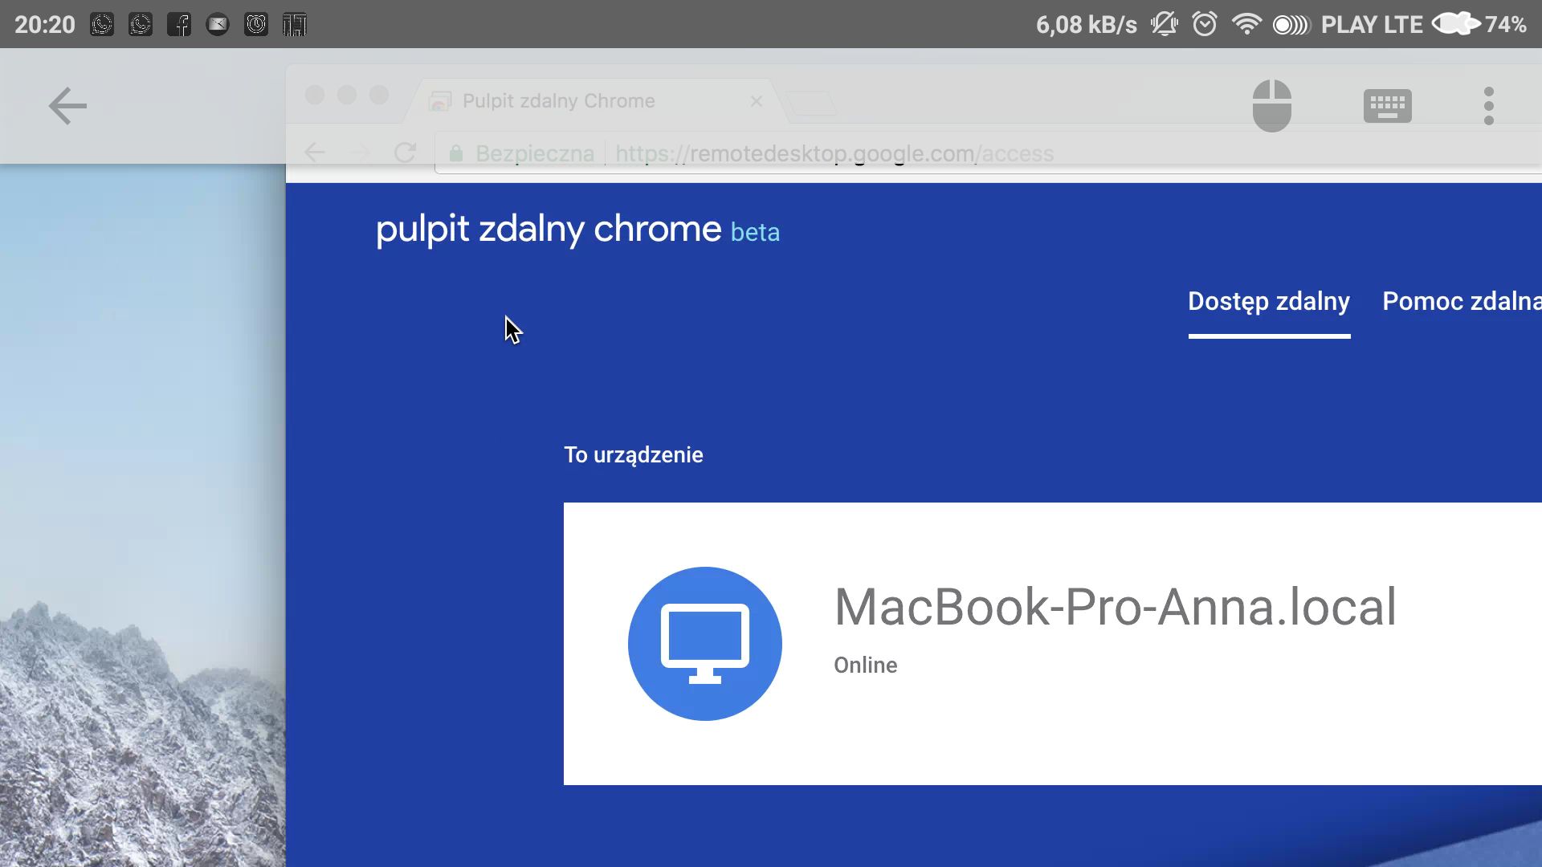Click the blue computer monitor icon
1542x867 pixels.
click(704, 644)
